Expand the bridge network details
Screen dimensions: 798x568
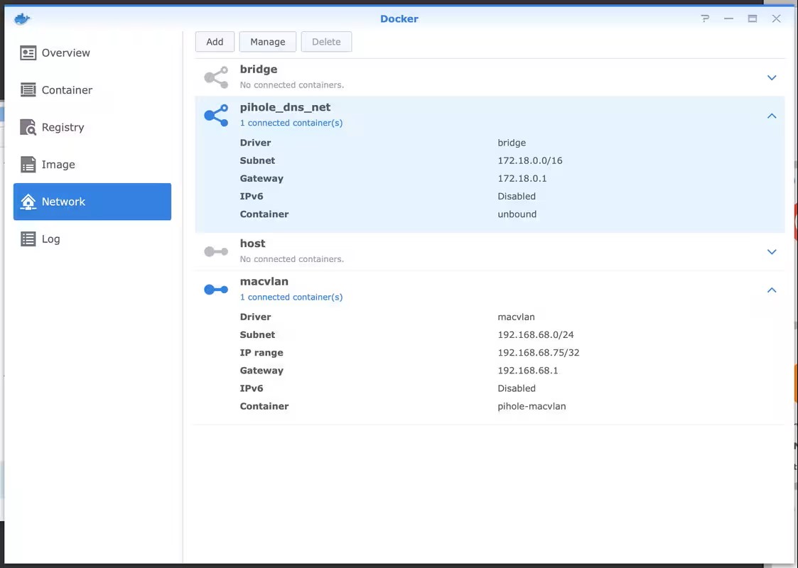pyautogui.click(x=772, y=77)
